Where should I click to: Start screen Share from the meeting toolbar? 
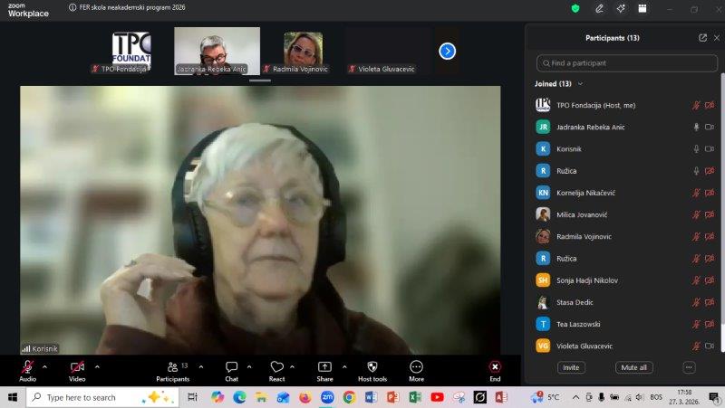coord(324,367)
